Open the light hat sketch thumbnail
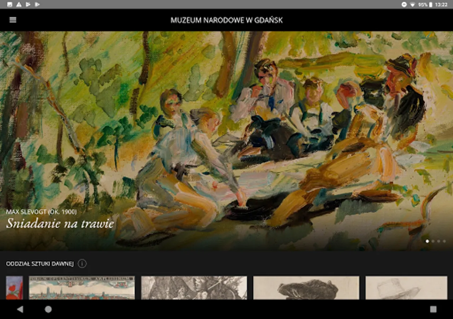 point(406,288)
